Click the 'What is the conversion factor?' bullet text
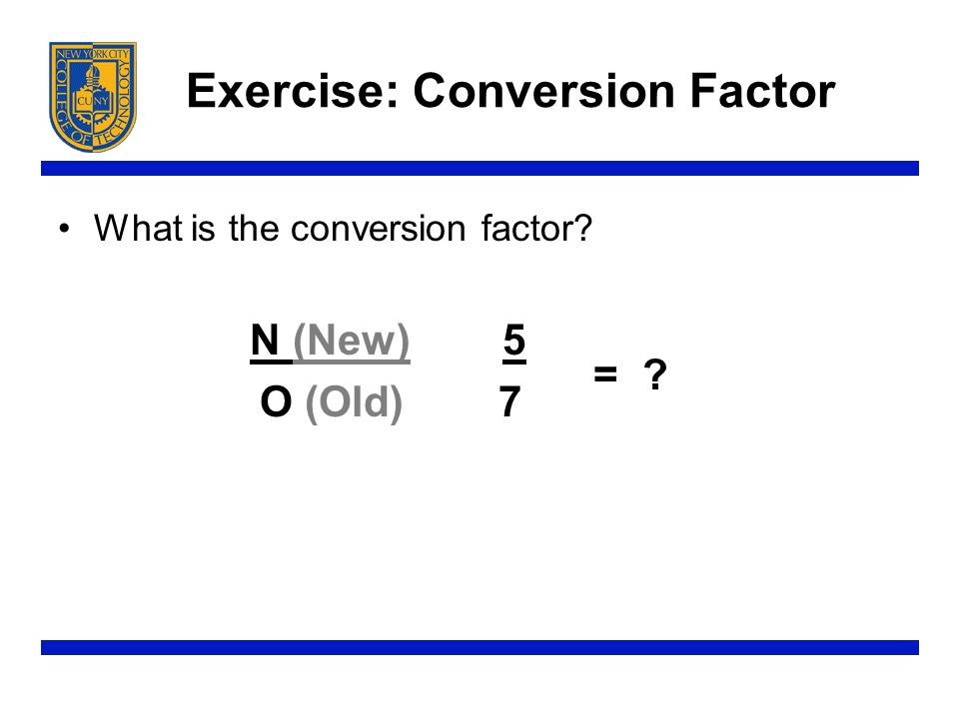959x719 pixels. click(x=343, y=228)
